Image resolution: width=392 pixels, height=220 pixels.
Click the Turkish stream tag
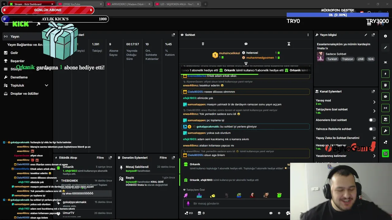pos(332,59)
